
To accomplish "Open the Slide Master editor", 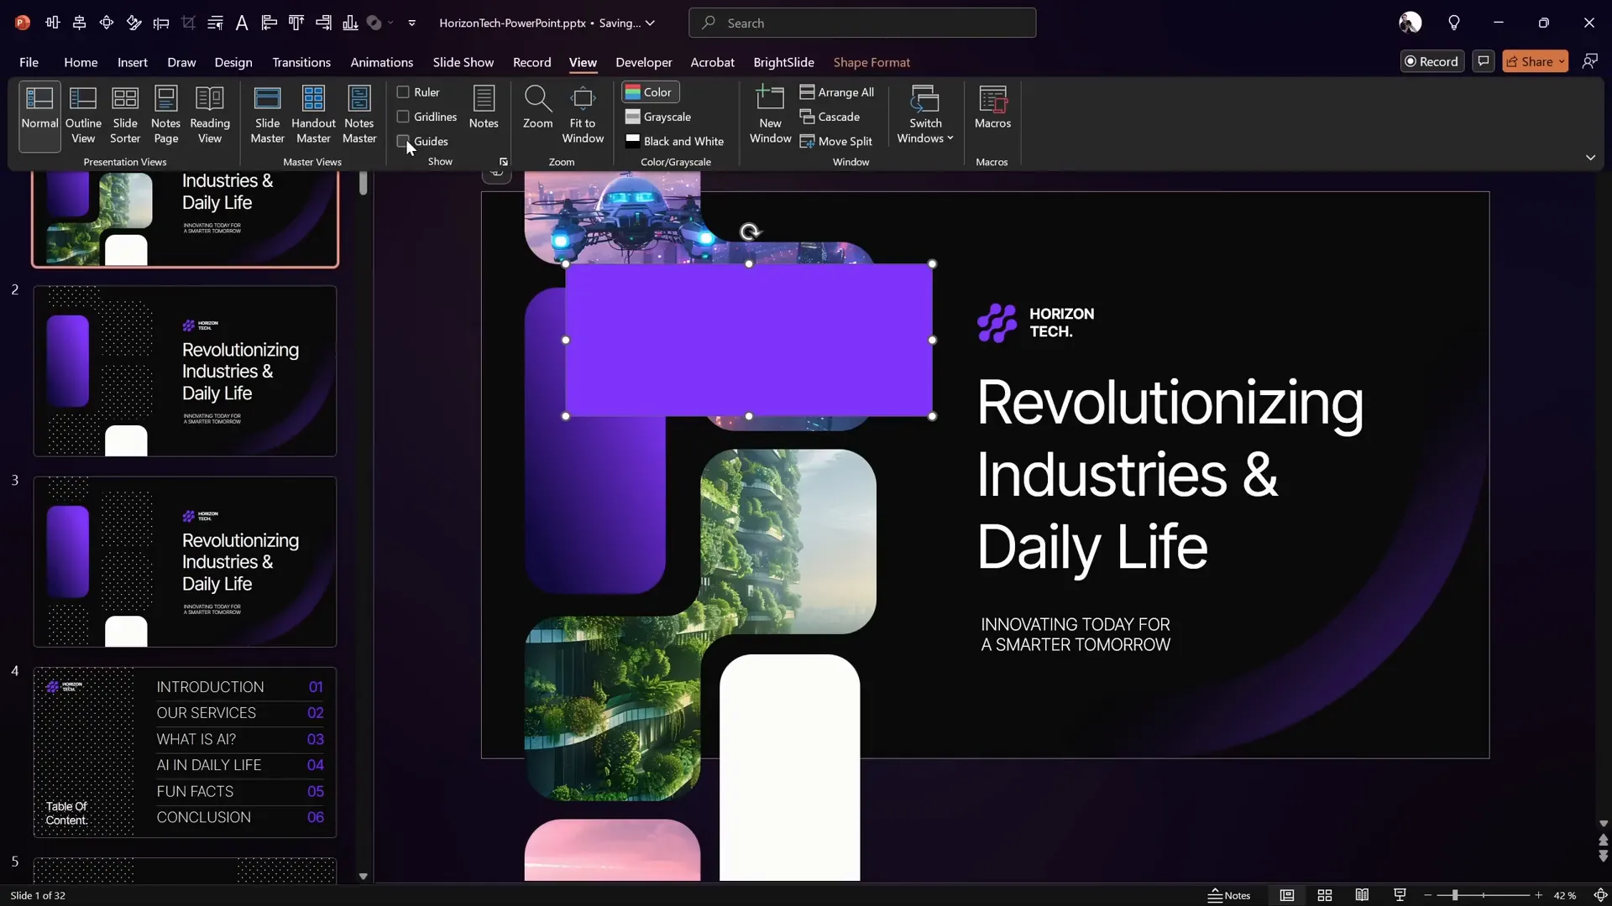I will point(268,115).
